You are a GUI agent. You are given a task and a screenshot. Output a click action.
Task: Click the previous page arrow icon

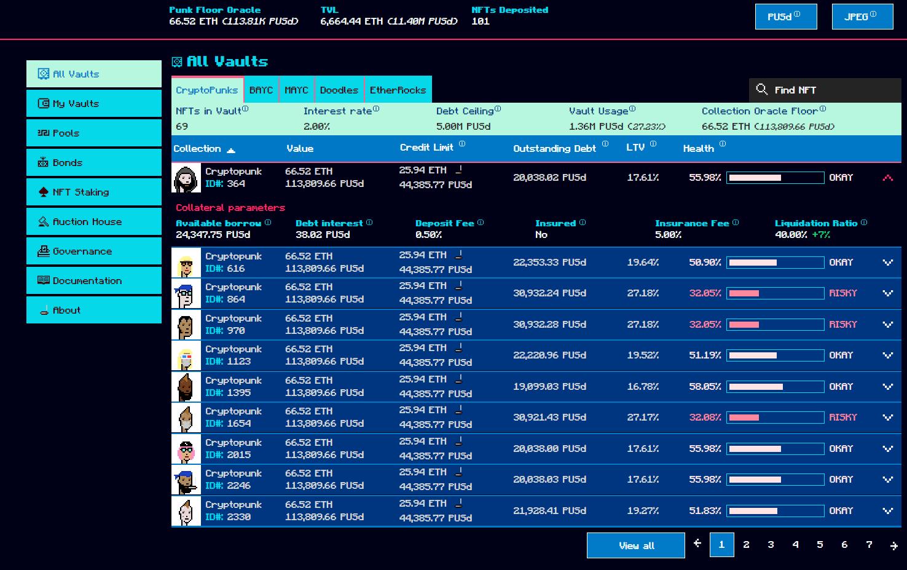697,544
